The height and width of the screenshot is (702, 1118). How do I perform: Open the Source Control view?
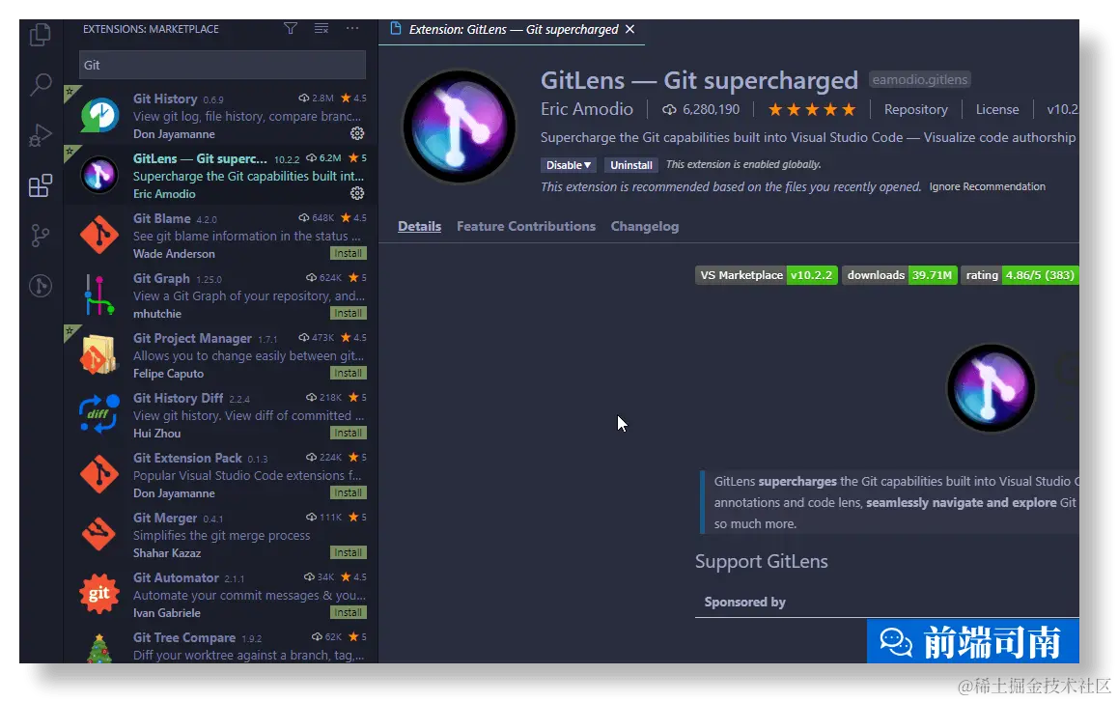point(41,236)
